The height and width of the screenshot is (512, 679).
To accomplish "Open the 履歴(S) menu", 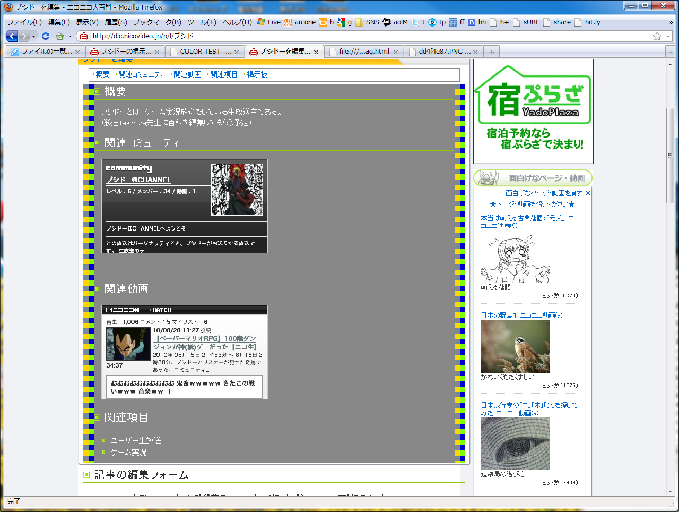I will pos(116,22).
